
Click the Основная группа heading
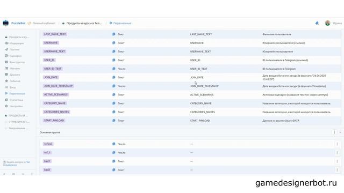click(50, 132)
